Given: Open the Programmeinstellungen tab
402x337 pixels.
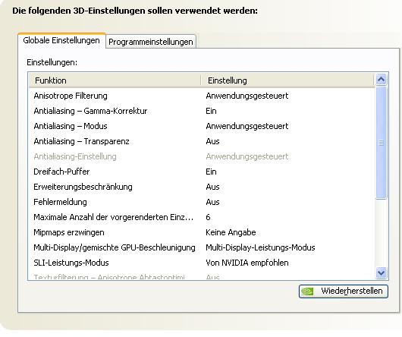Looking at the screenshot, I should click(x=151, y=42).
